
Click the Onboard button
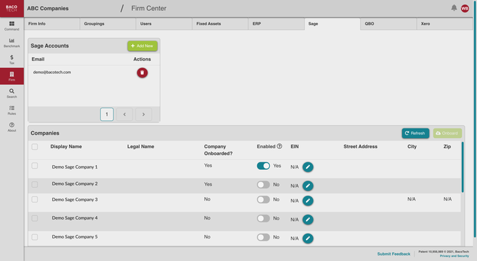coord(448,133)
